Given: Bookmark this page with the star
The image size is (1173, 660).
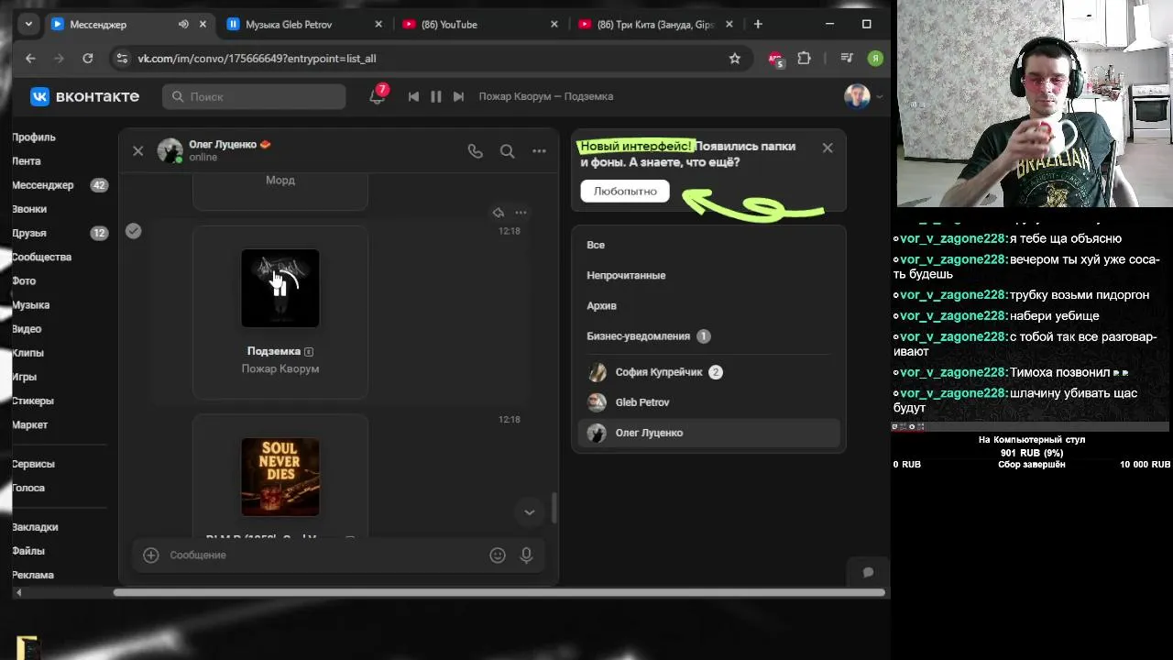Looking at the screenshot, I should pos(734,58).
